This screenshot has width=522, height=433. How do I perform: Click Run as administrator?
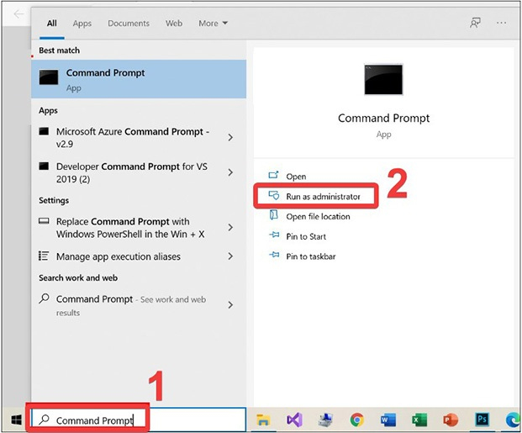coord(323,196)
